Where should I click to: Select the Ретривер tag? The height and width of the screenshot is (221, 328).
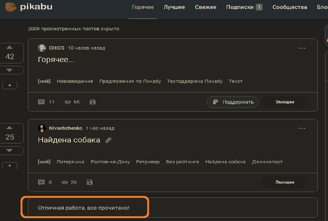coord(148,162)
